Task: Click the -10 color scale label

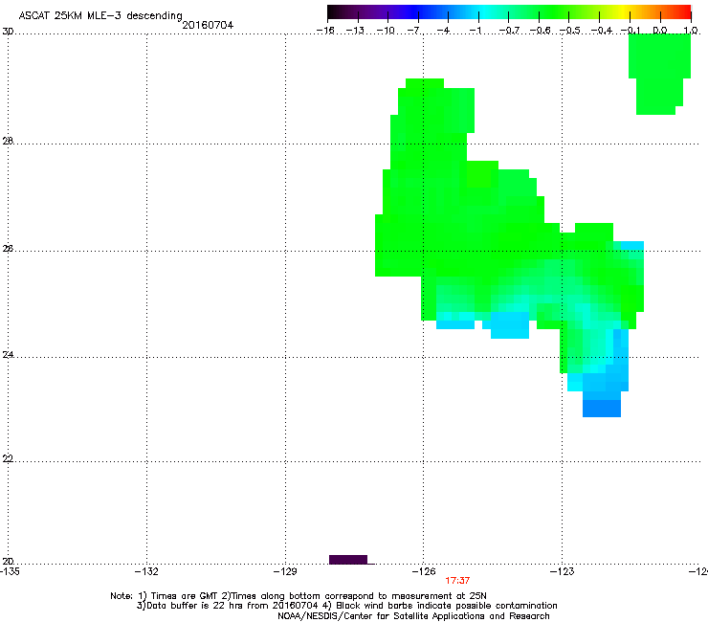Action: [x=386, y=31]
